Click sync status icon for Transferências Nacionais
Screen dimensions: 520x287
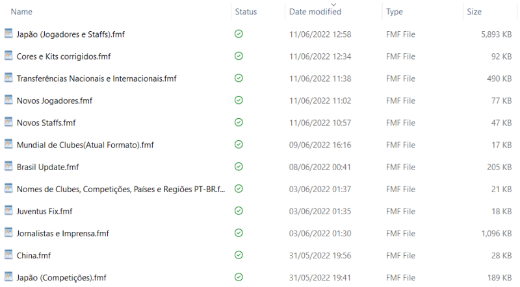tap(239, 78)
